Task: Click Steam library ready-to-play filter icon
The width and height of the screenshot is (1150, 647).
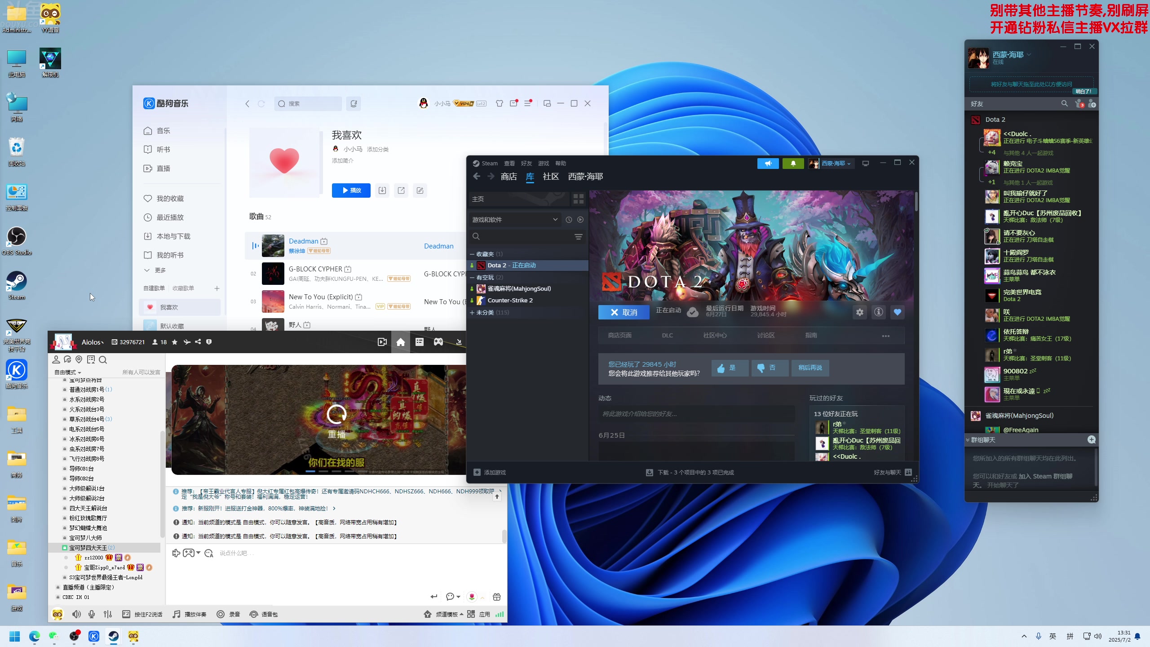Action: pos(580,220)
